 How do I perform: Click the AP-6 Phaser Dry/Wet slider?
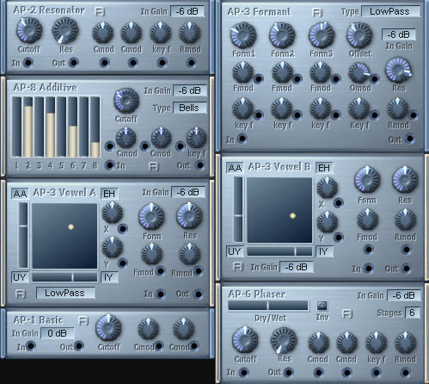[x=268, y=306]
